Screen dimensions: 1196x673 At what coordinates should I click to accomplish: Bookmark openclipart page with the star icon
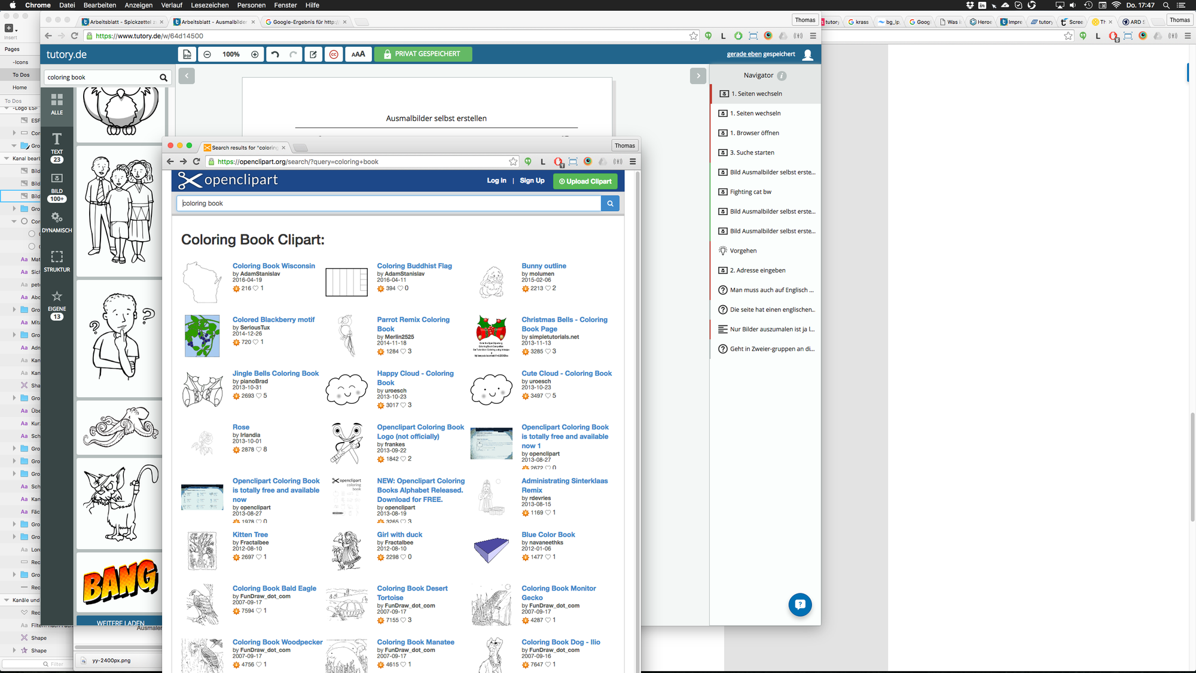[x=513, y=162]
